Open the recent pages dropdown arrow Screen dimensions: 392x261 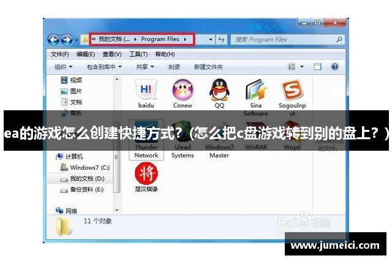click(76, 39)
